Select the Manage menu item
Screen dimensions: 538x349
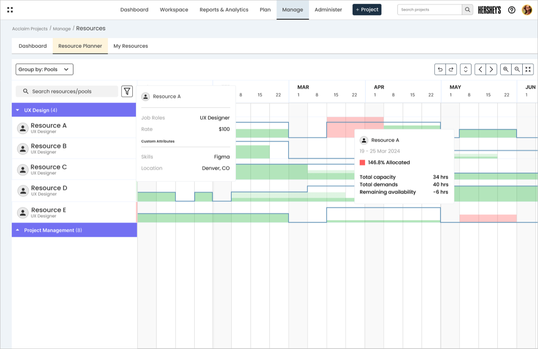[293, 10]
